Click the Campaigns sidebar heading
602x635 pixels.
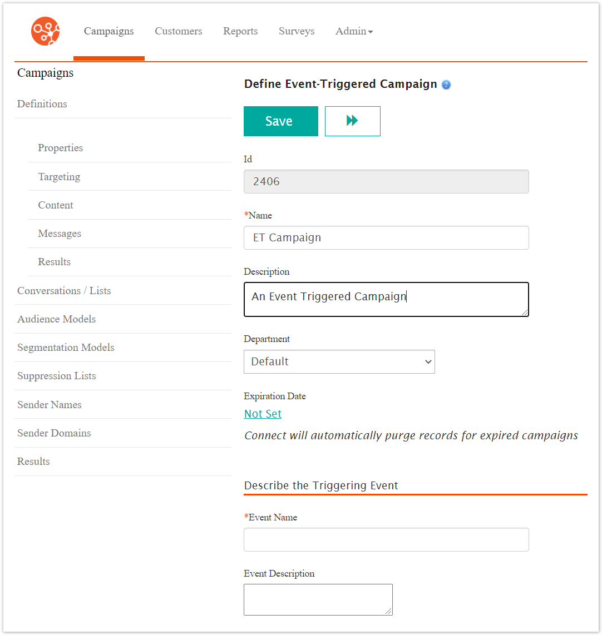[x=46, y=73]
